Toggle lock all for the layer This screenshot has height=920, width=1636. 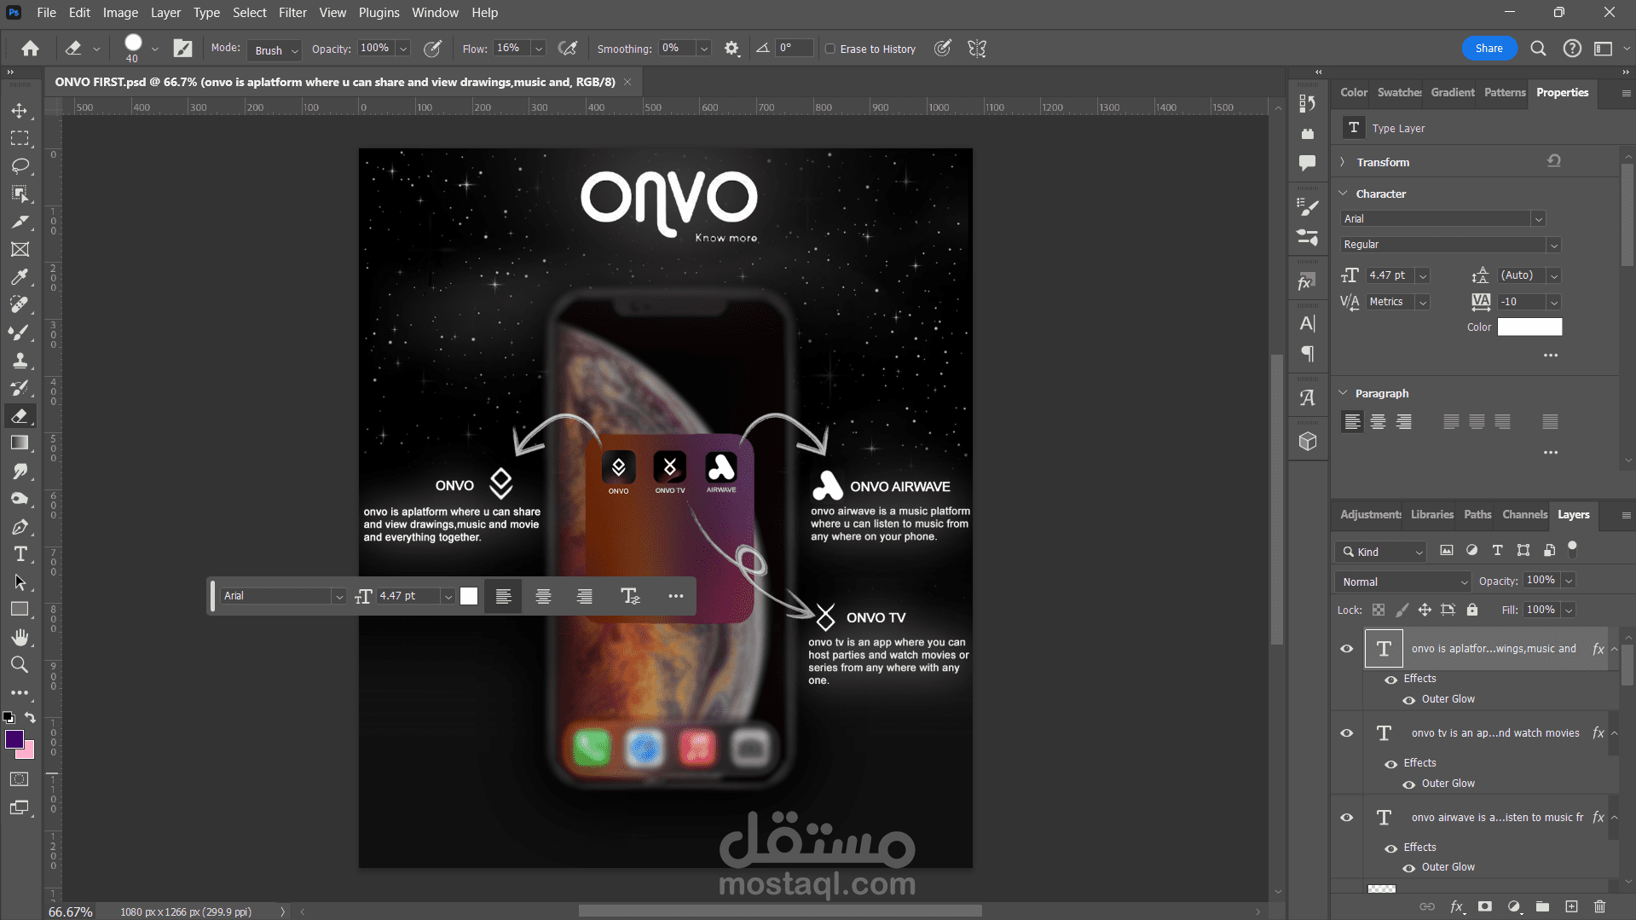coord(1472,610)
